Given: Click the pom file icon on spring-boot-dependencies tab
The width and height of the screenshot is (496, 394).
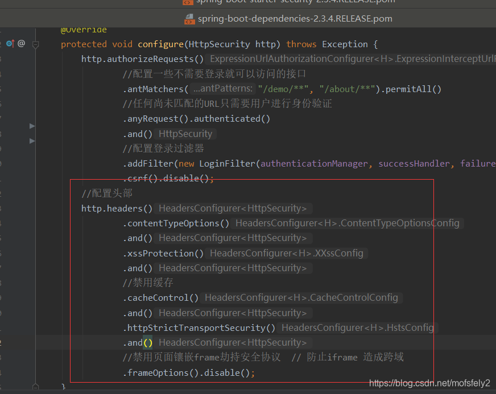Looking at the screenshot, I should pyautogui.click(x=189, y=19).
